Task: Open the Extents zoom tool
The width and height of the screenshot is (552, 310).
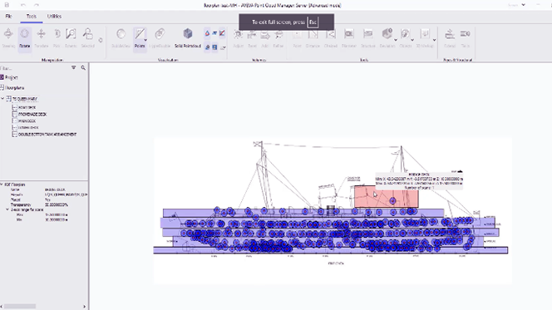Action: tap(71, 38)
